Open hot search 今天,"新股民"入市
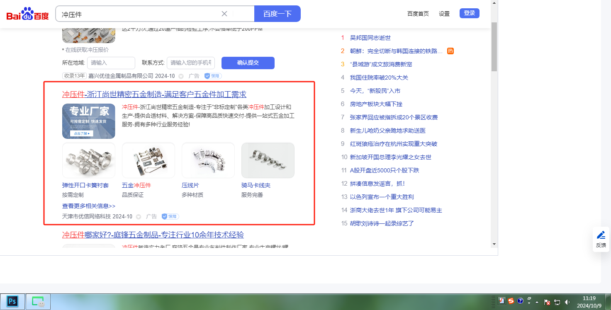Image resolution: width=611 pixels, height=310 pixels. click(x=375, y=91)
